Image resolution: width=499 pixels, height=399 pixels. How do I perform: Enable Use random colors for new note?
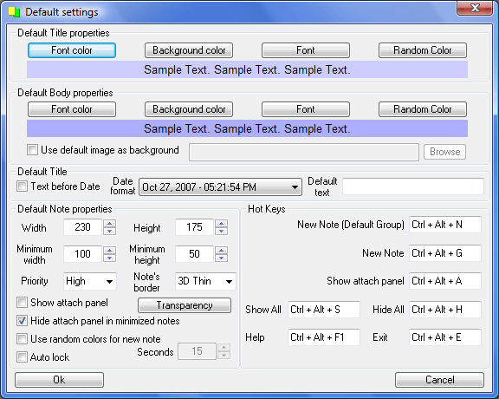click(23, 339)
